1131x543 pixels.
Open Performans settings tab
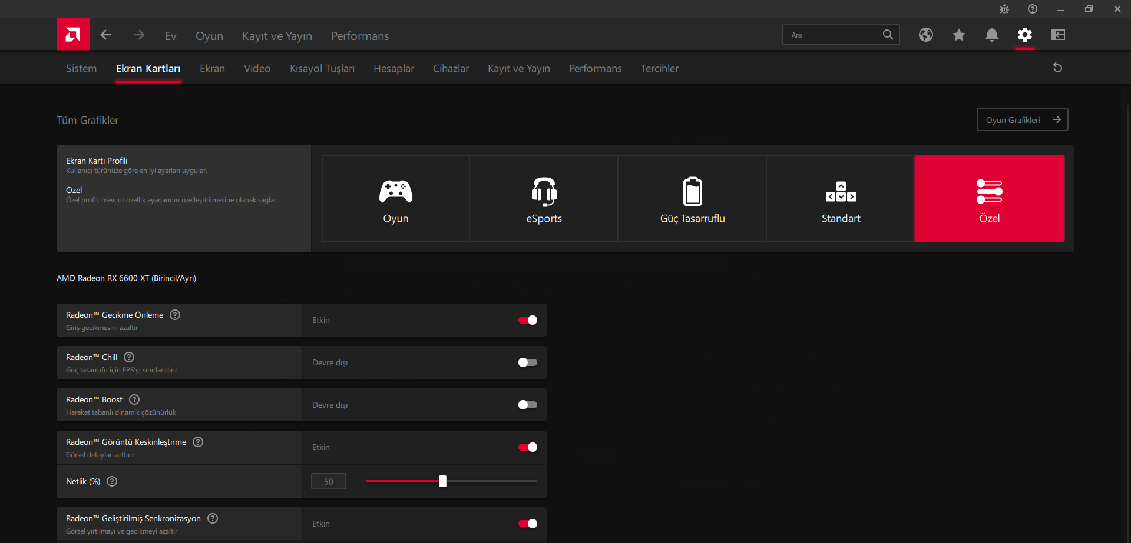point(595,68)
